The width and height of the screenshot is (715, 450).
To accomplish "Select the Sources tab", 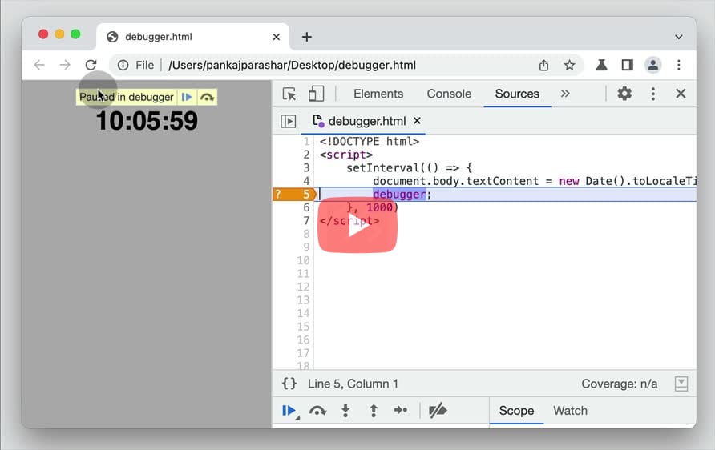I will click(517, 94).
